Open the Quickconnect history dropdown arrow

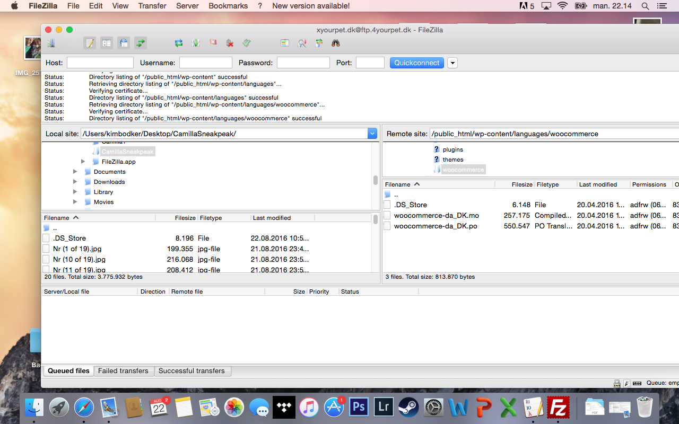[x=452, y=63]
